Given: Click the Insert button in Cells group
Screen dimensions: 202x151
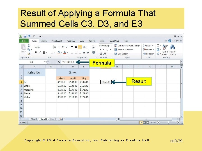Looking at the screenshot, I should (x=148, y=46).
